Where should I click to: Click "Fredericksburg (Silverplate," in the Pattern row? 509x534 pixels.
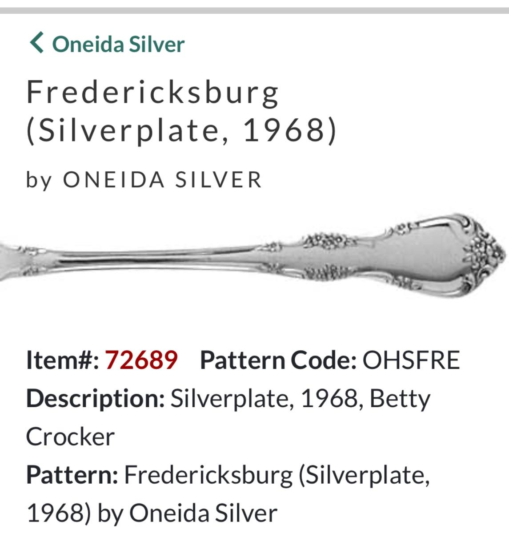277,475
